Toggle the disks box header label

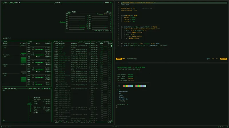[30, 42]
